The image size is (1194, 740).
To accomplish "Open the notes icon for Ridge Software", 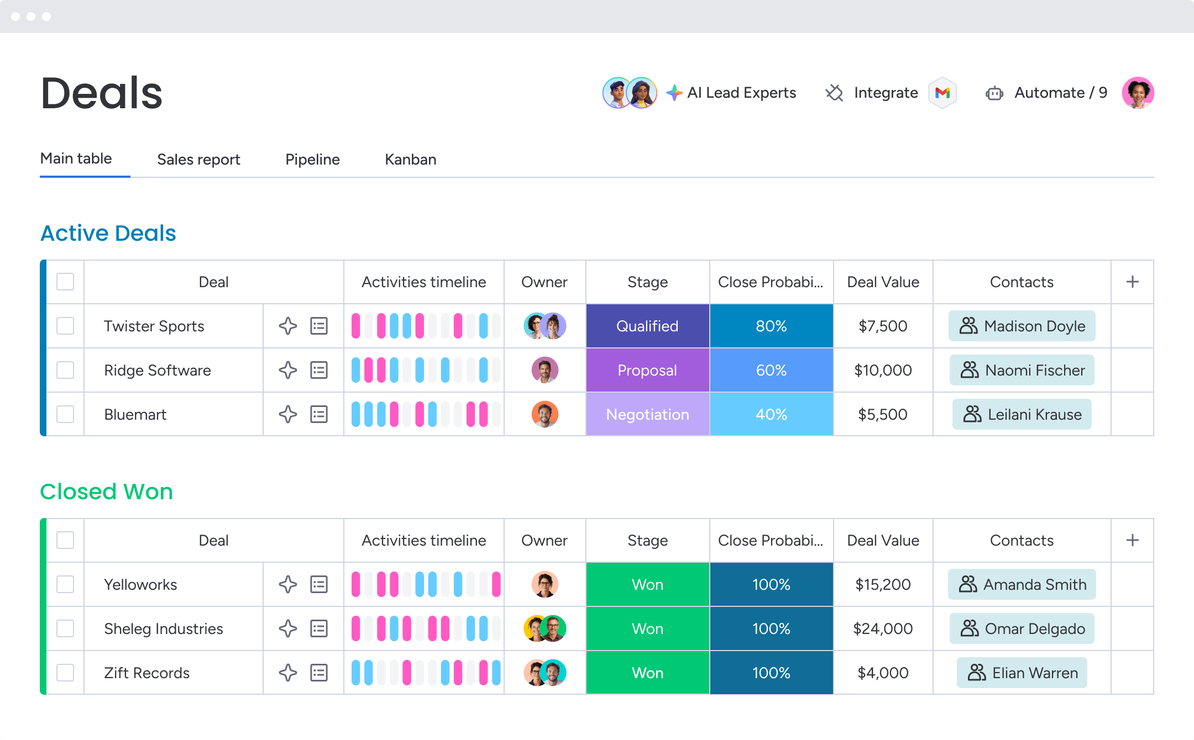I will click(x=319, y=370).
